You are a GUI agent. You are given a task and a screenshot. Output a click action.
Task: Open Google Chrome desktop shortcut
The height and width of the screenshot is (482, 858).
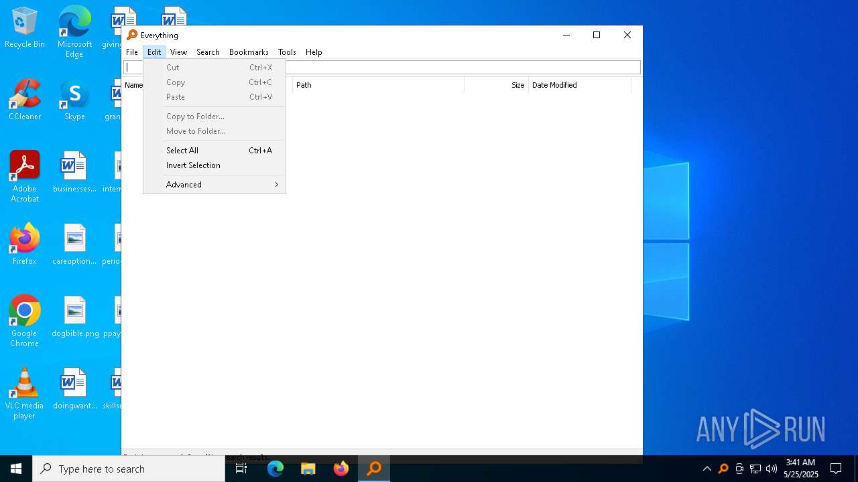tap(25, 321)
